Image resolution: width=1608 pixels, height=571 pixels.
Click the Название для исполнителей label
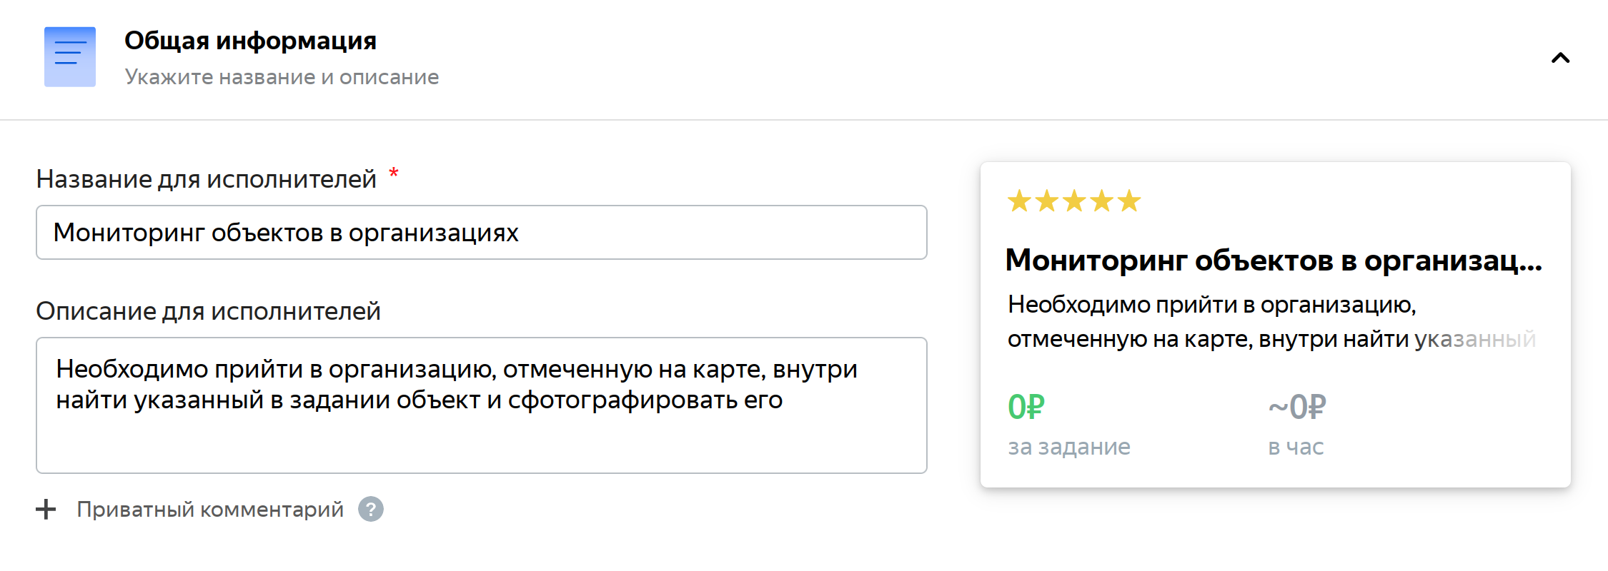tap(207, 179)
